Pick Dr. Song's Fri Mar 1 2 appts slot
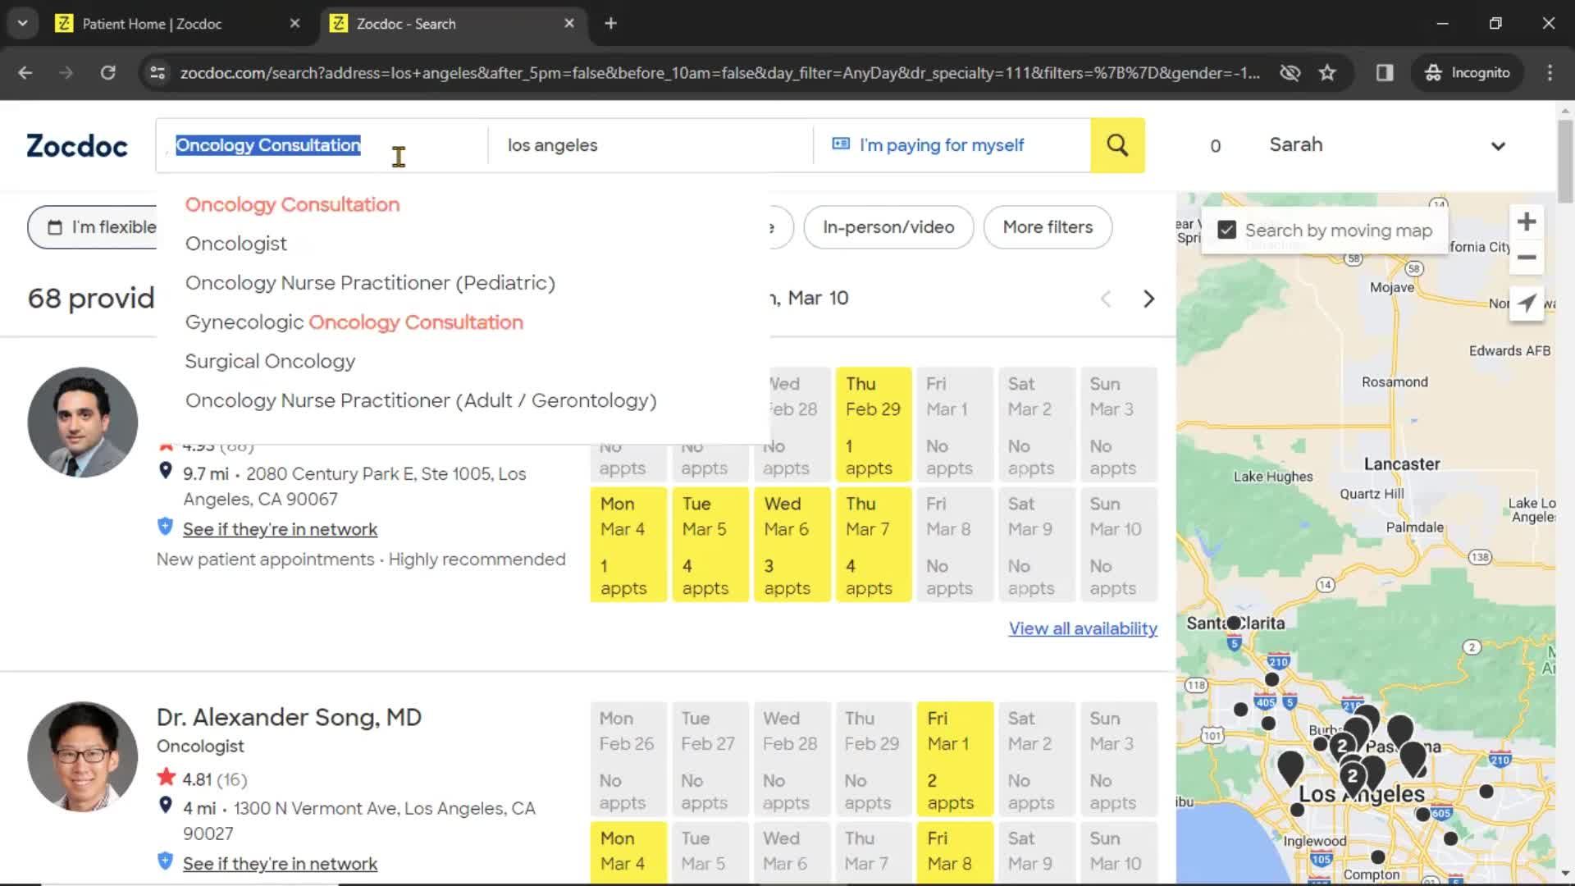 [x=955, y=760]
